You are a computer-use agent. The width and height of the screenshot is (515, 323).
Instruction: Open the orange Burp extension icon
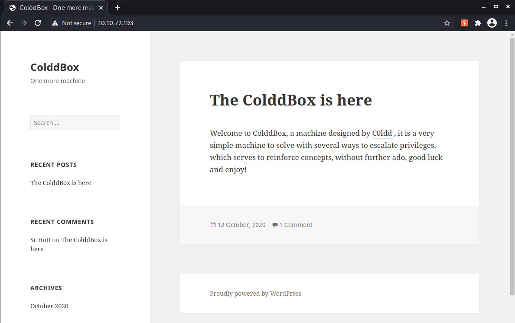pos(464,23)
